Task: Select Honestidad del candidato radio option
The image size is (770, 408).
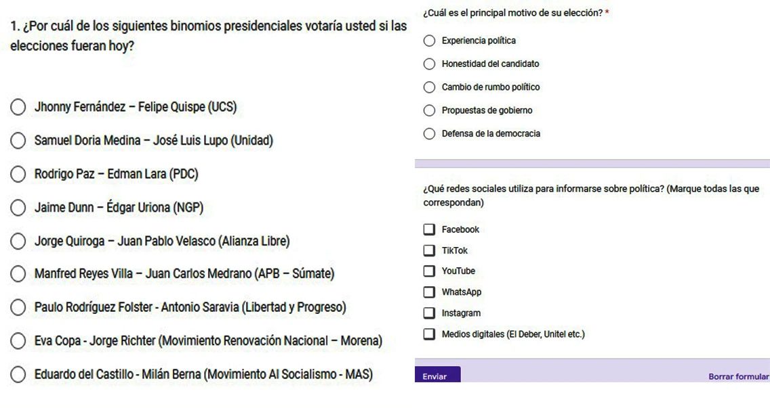Action: coord(429,64)
